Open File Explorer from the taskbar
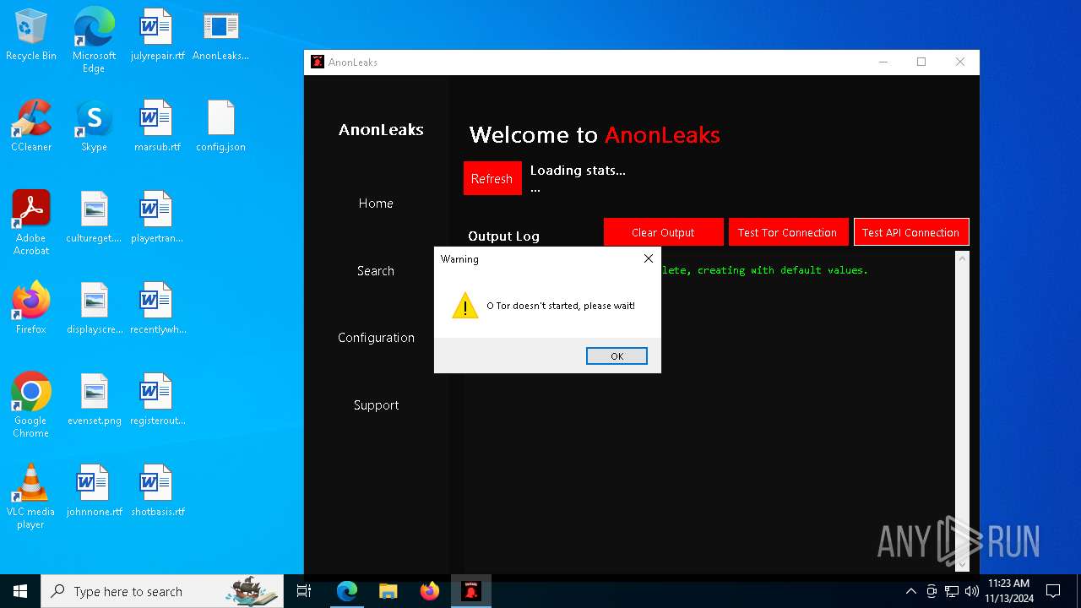 (388, 591)
